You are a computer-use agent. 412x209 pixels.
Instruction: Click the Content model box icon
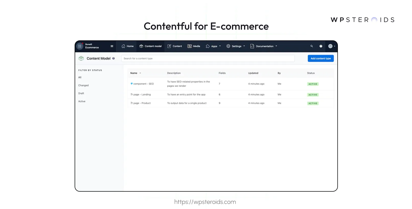coord(141,46)
